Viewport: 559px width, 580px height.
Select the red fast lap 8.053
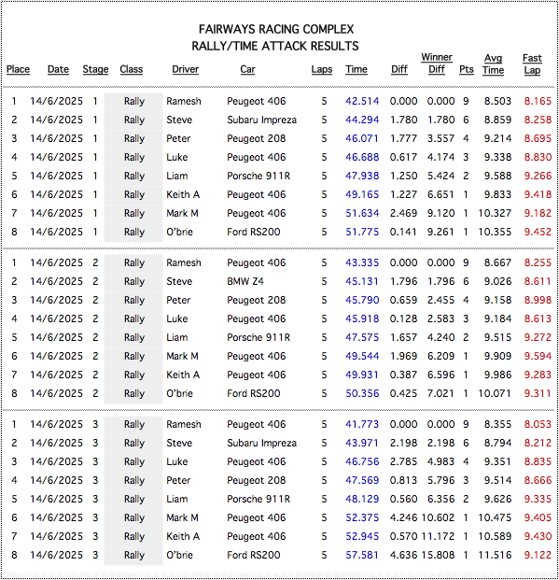click(538, 424)
